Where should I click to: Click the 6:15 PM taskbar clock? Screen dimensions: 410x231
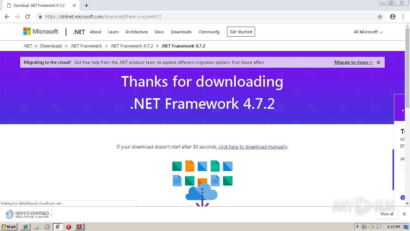tap(393, 227)
